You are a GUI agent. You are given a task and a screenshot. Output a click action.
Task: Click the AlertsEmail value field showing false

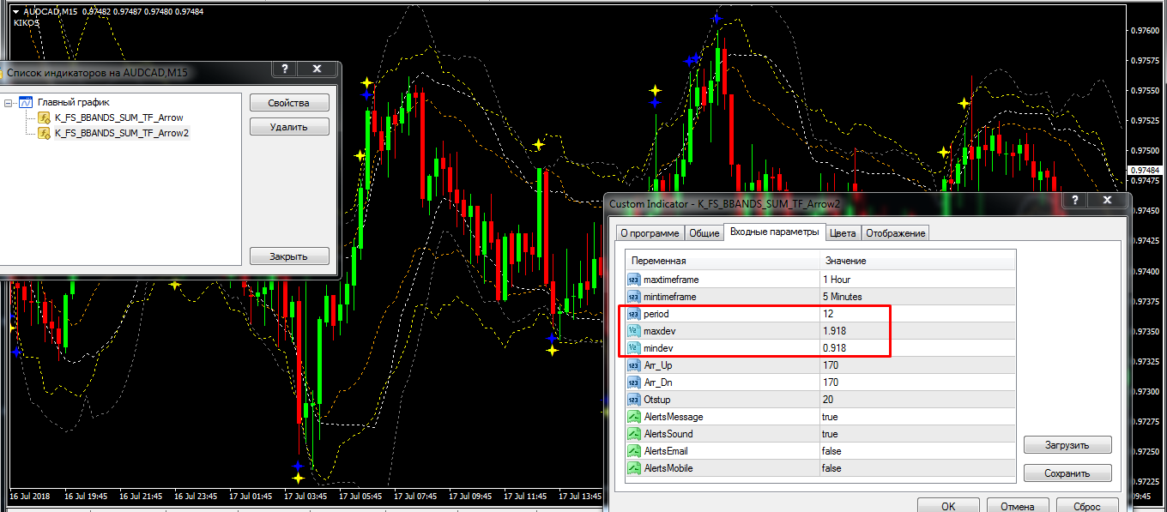coord(916,451)
